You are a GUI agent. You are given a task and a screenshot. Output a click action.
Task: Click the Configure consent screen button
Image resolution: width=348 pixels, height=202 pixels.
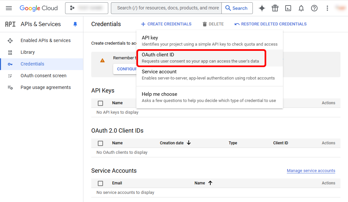point(125,69)
